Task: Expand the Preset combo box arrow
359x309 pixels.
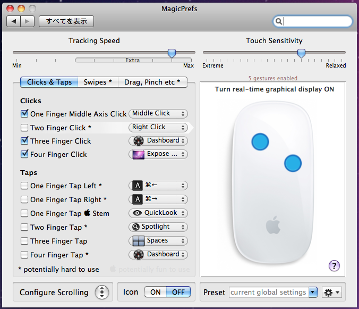Action: 313,293
